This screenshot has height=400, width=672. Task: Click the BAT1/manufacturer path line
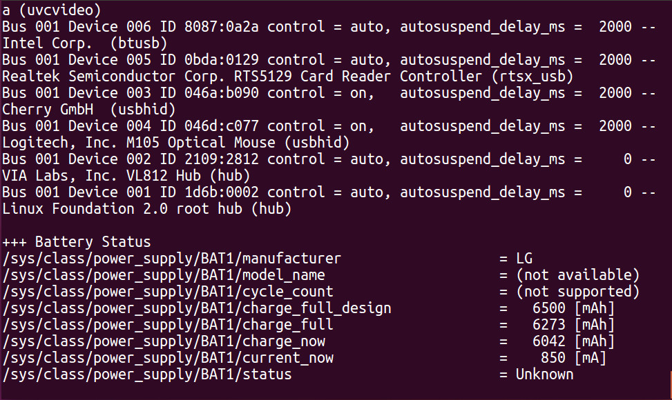click(x=172, y=259)
